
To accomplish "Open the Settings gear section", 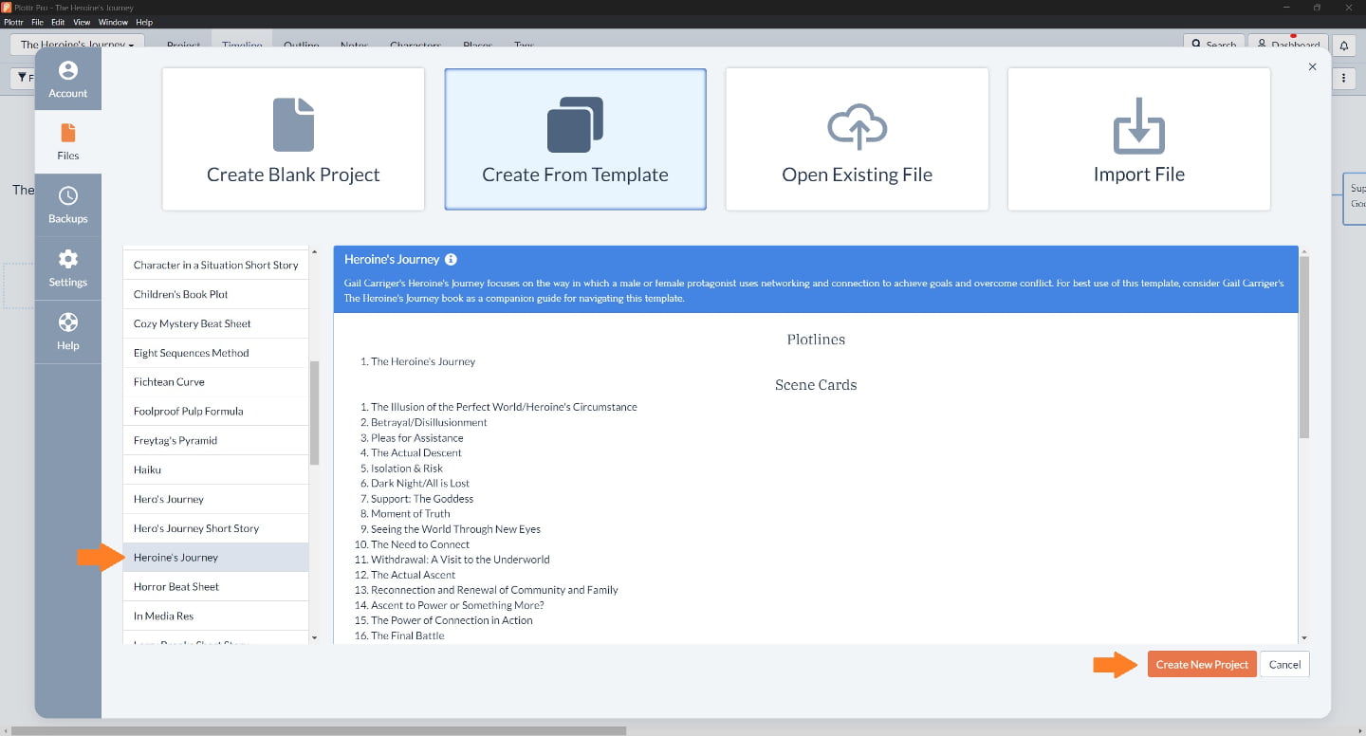I will (x=68, y=268).
